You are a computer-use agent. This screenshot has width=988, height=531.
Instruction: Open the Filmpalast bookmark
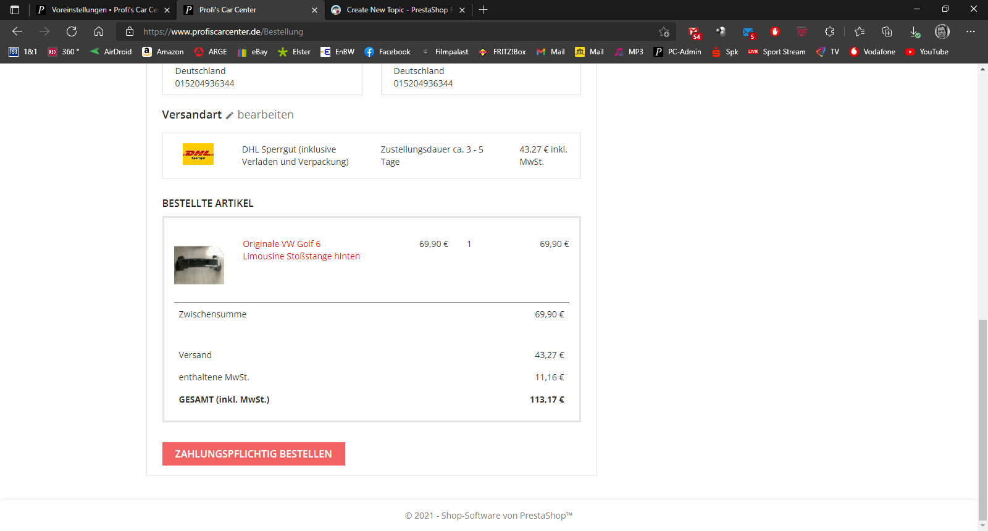[445, 52]
